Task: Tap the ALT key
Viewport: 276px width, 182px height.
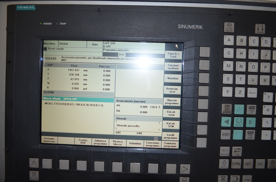Action: 248,164
